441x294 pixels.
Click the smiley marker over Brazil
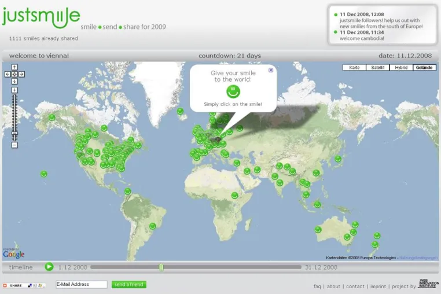[x=153, y=226]
